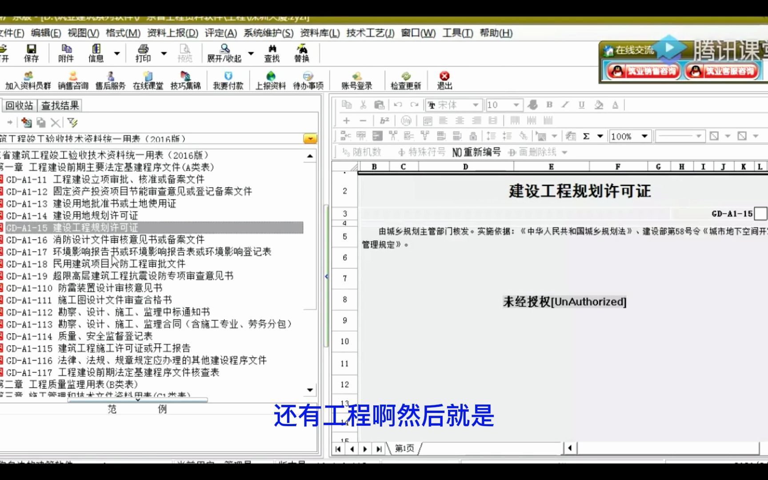Click the NO重新编号 renumber button
This screenshot has height=480, width=768.
[x=476, y=152]
